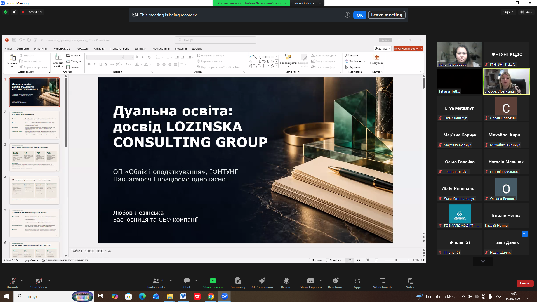Viewport: 537px width, 302px height.
Task: Show more participants down arrow
Action: [x=483, y=261]
